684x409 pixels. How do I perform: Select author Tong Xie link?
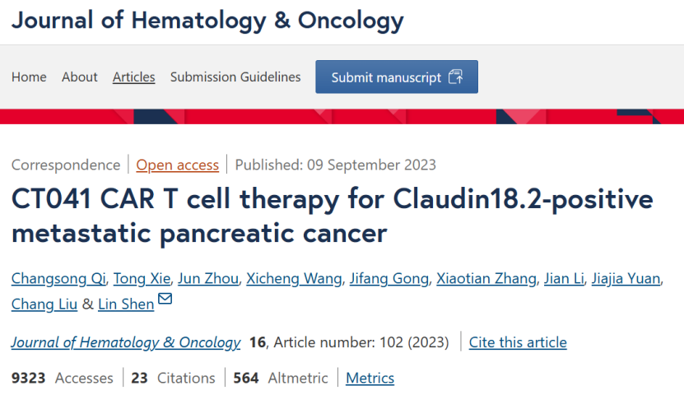142,278
